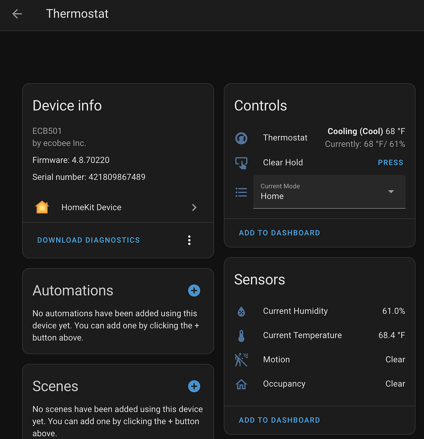Collapse the Current Mode selector arrow
Screen dimensions: 424x439
coord(391,192)
